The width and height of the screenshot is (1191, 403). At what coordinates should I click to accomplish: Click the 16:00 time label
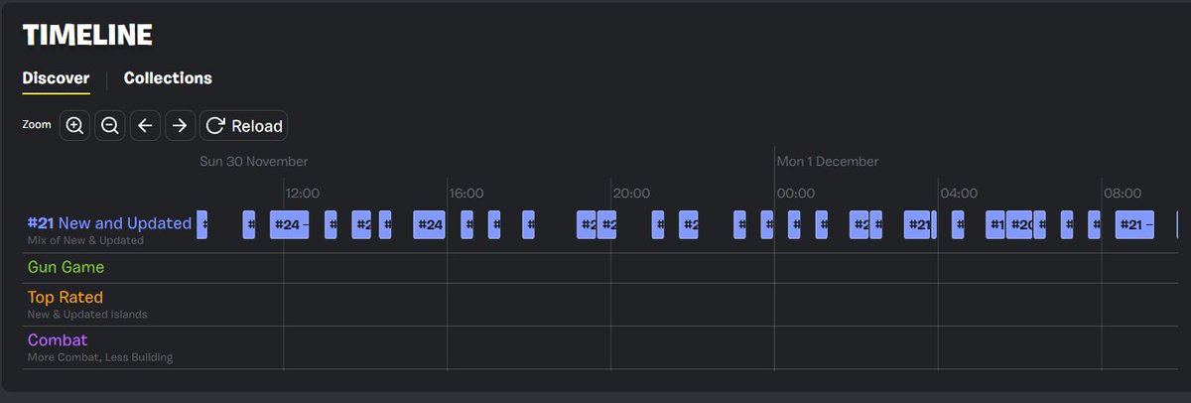(x=466, y=193)
